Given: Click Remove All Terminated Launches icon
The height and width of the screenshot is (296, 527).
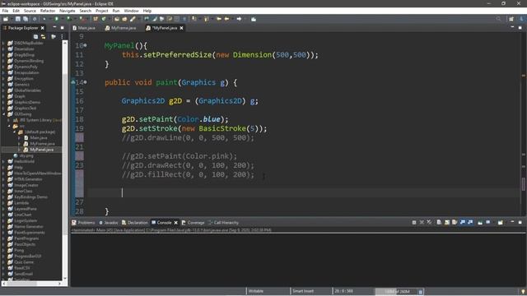Looking at the screenshot, I should (430, 223).
